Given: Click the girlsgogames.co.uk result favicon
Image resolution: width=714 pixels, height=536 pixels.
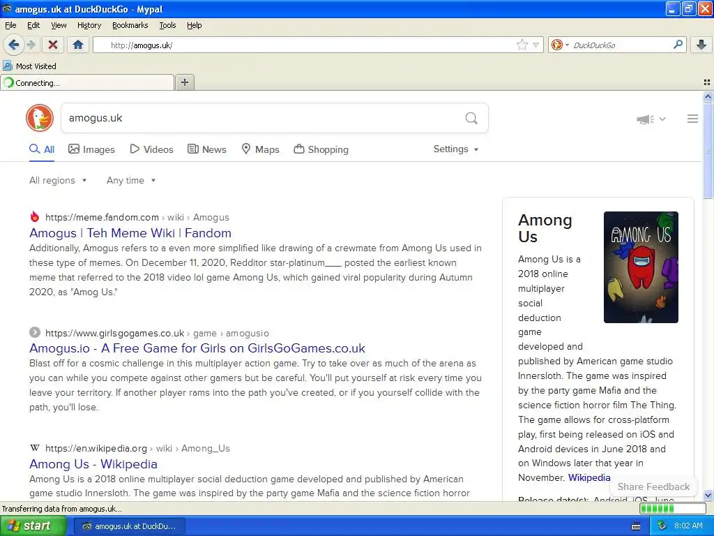Looking at the screenshot, I should click(35, 333).
